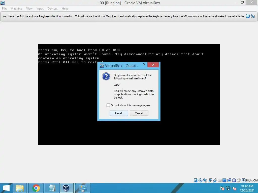Image resolution: width=258 pixels, height=193 pixels.
Task: Click the keyboard capture arrow icon
Action: point(243,180)
